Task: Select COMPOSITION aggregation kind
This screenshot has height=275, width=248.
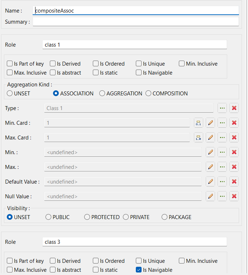Action: [148, 94]
